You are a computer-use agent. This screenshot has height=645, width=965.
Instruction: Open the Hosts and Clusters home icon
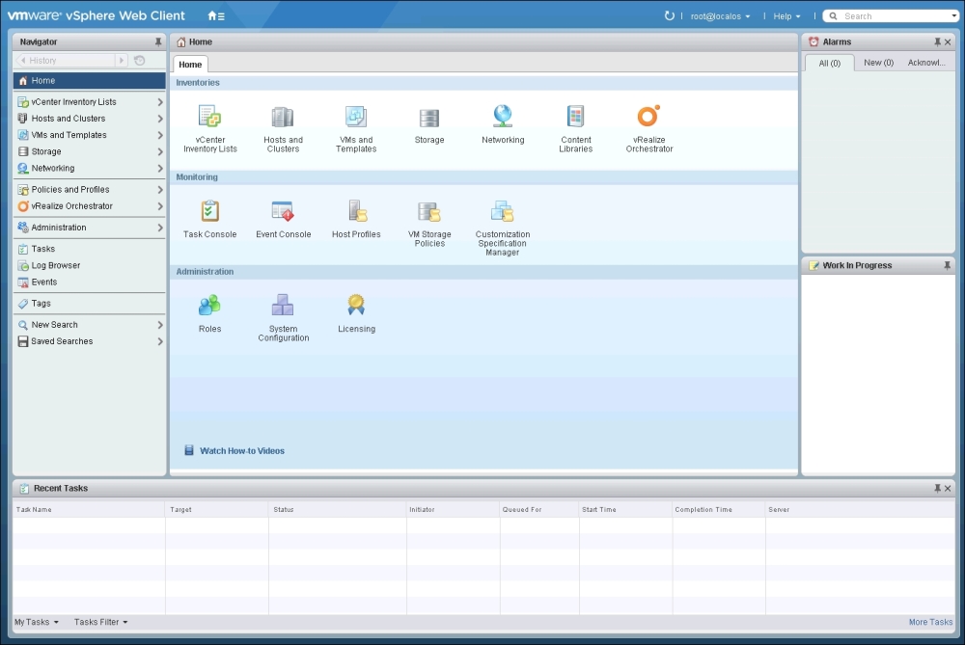pyautogui.click(x=283, y=117)
